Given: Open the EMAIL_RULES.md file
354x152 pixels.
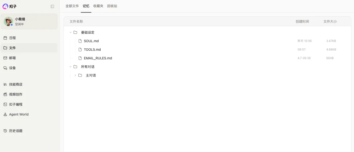Looking at the screenshot, I should pos(98,58).
